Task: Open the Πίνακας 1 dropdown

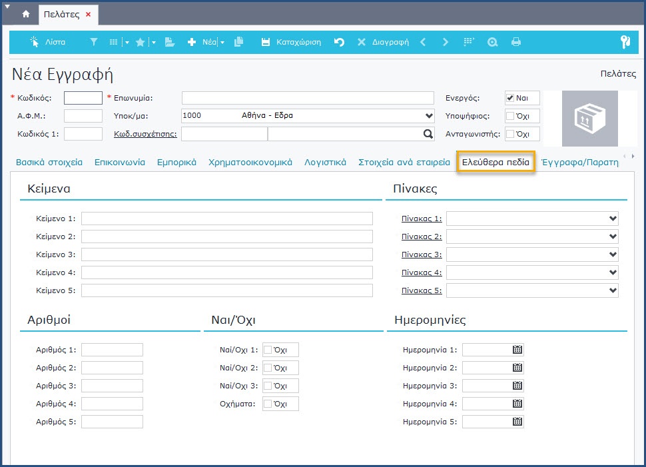Action: 613,219
